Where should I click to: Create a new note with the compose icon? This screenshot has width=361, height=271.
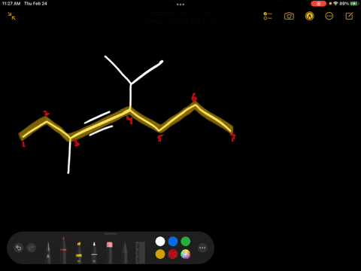tap(349, 16)
